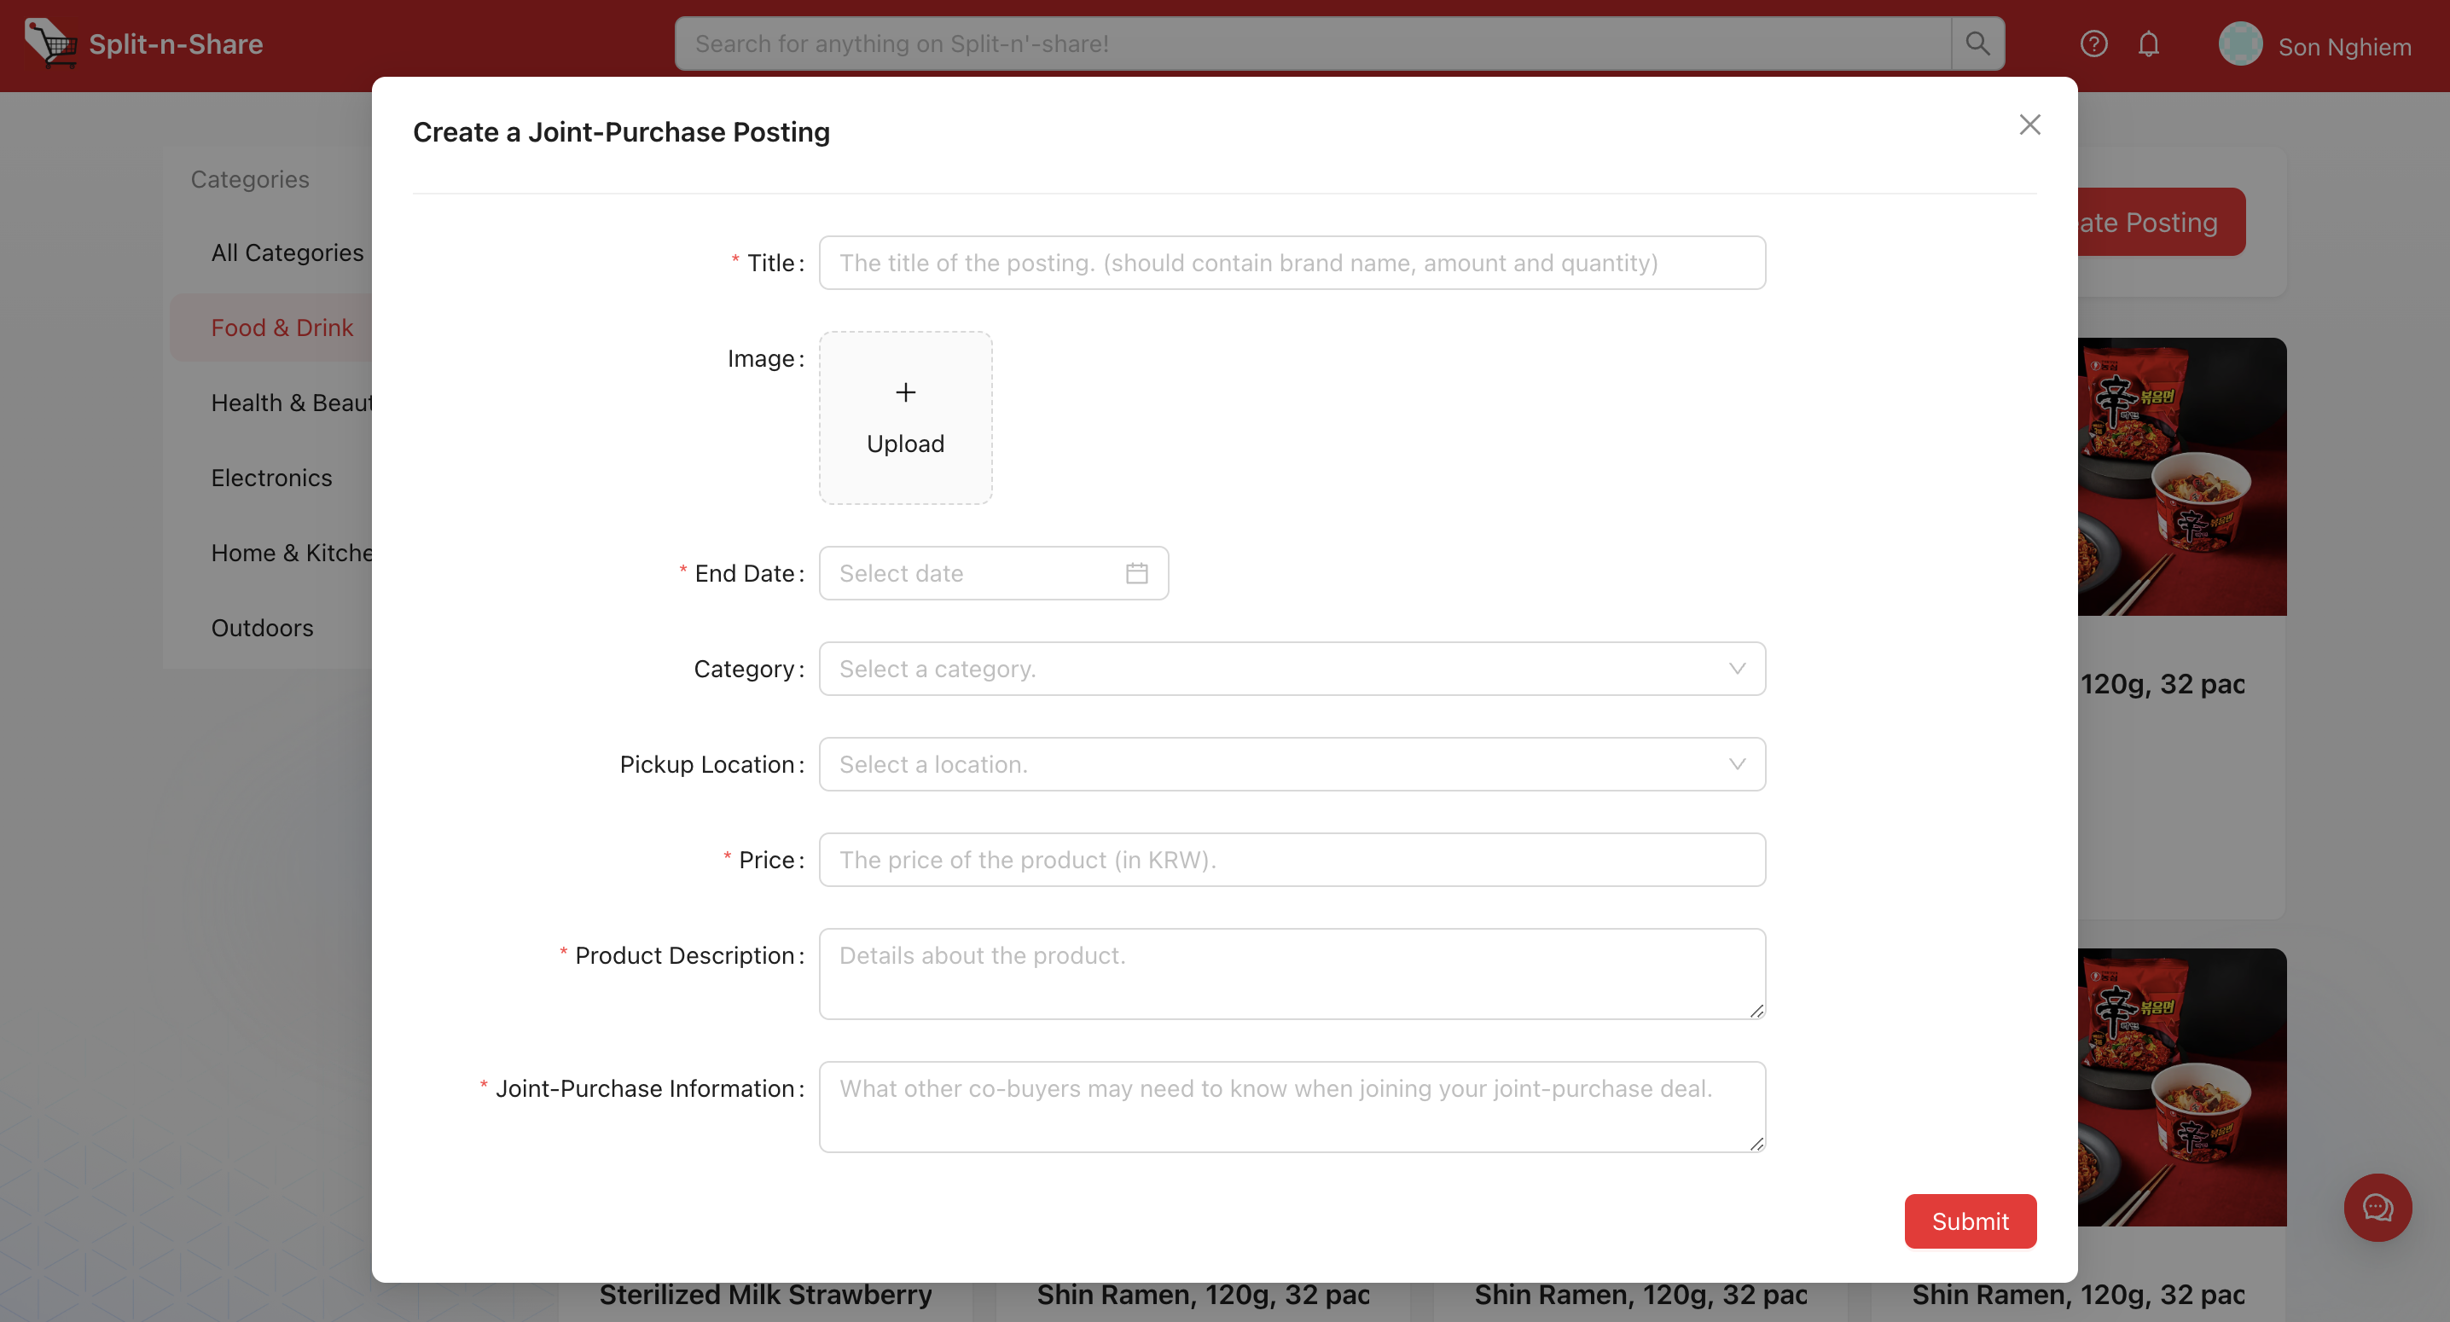Click the user avatar icon
Image resolution: width=2450 pixels, height=1322 pixels.
click(x=2240, y=44)
